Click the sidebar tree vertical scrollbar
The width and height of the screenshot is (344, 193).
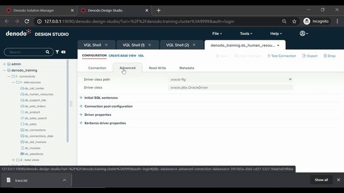point(68,101)
